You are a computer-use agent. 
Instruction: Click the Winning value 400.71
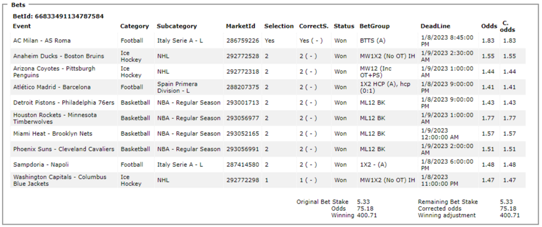click(367, 215)
